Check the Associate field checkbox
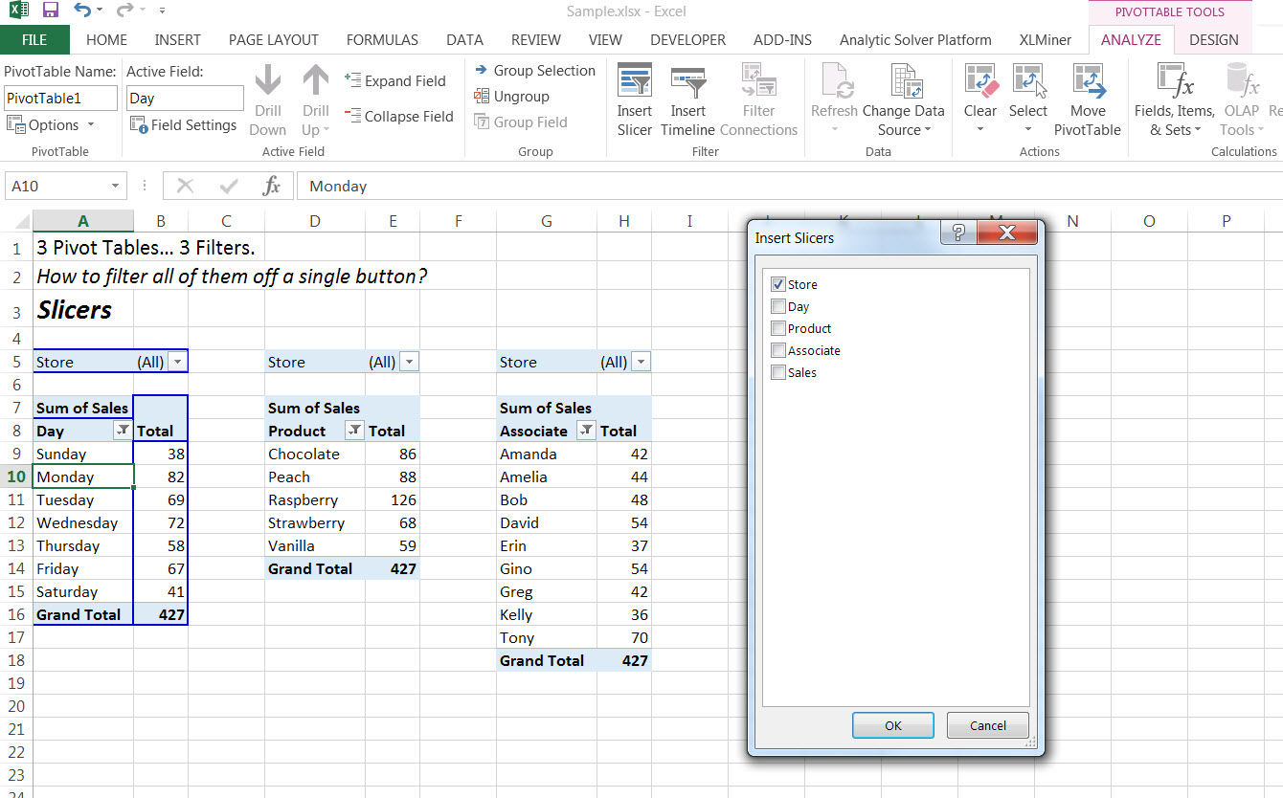 pyautogui.click(x=777, y=350)
